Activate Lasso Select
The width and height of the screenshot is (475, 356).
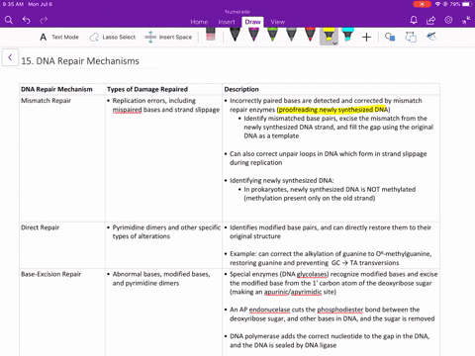click(x=113, y=37)
